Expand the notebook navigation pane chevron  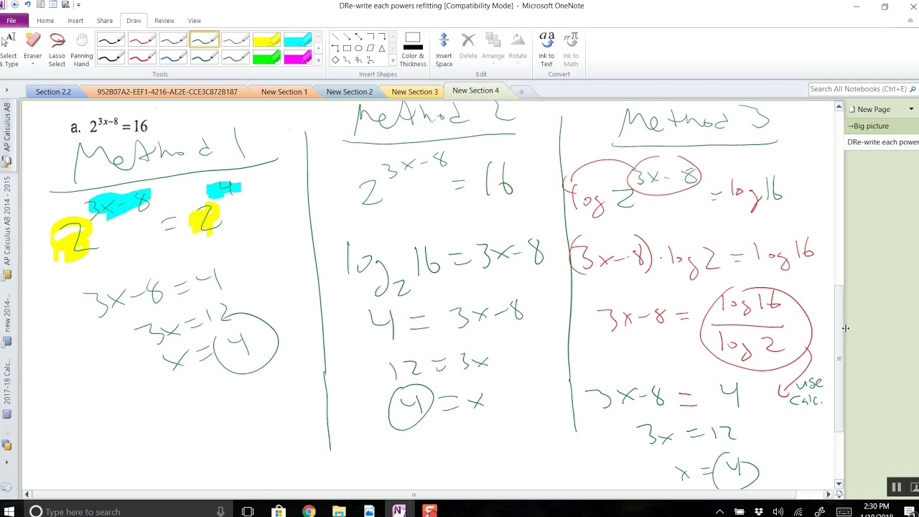point(6,90)
